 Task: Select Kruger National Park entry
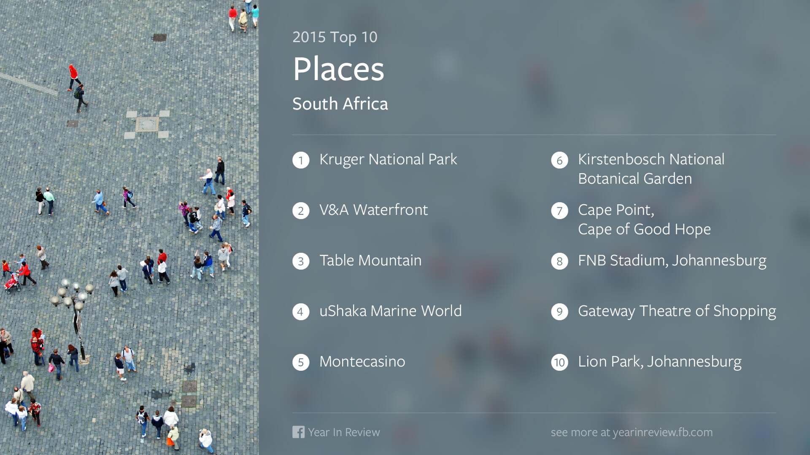pyautogui.click(x=388, y=160)
